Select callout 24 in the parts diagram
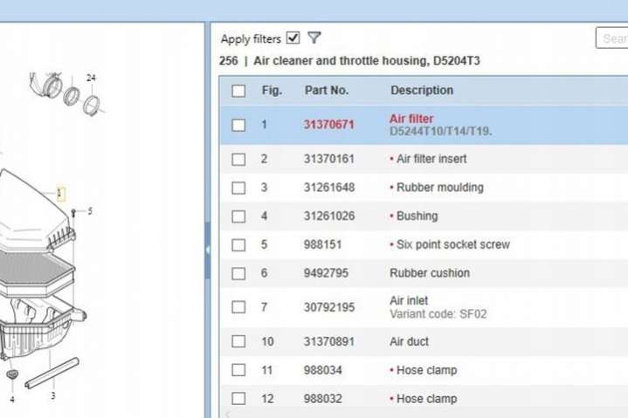 coord(91,78)
